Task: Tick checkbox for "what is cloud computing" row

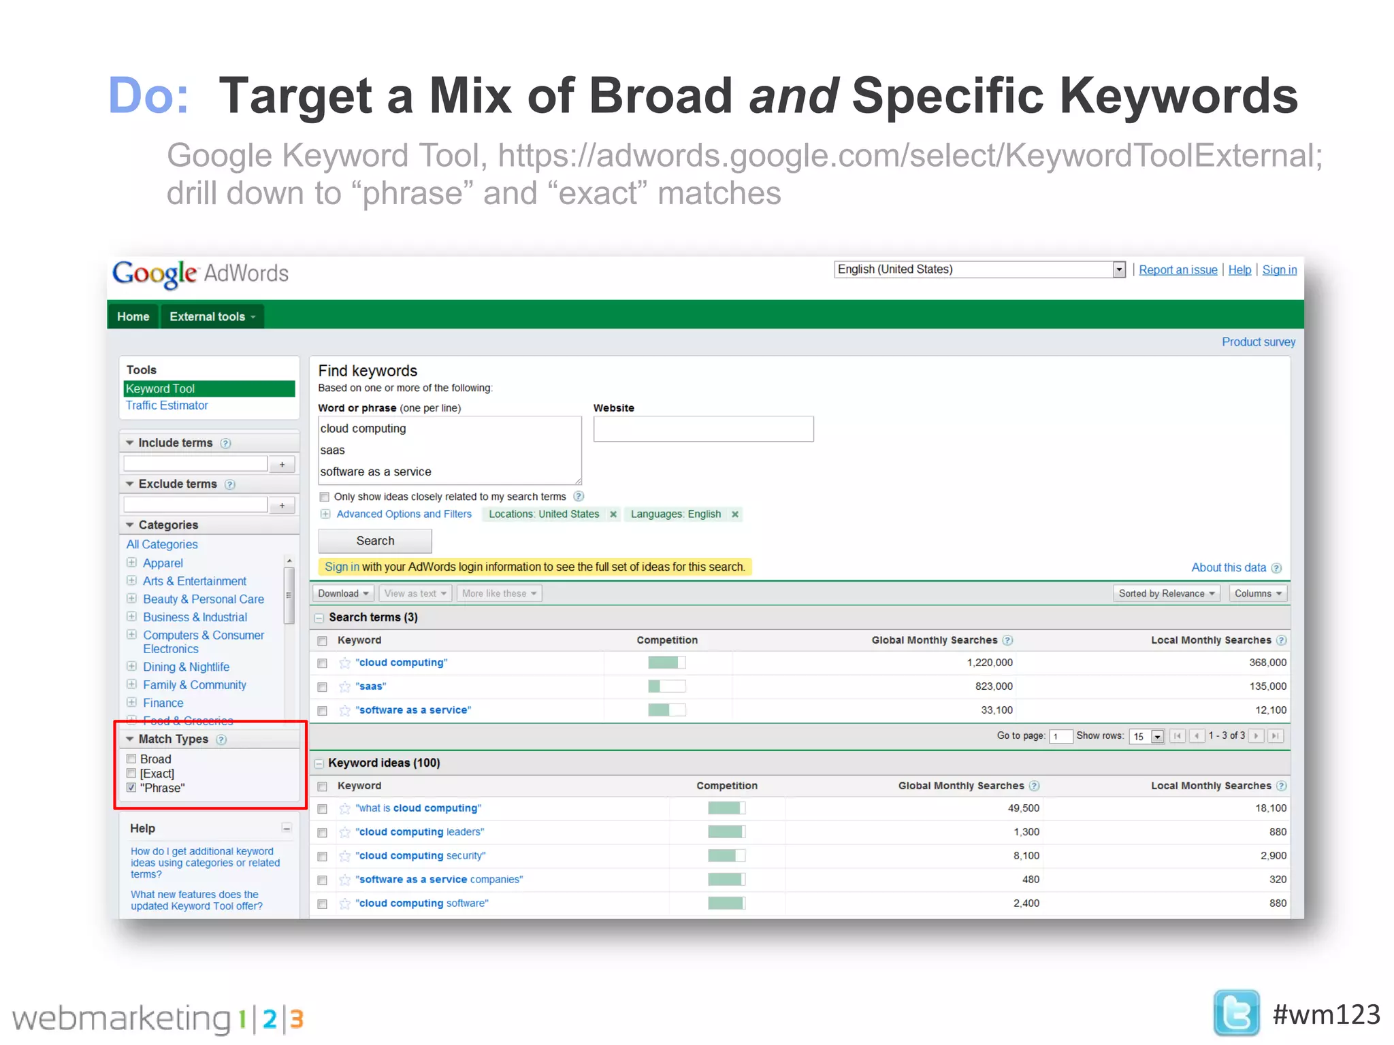Action: (x=323, y=809)
